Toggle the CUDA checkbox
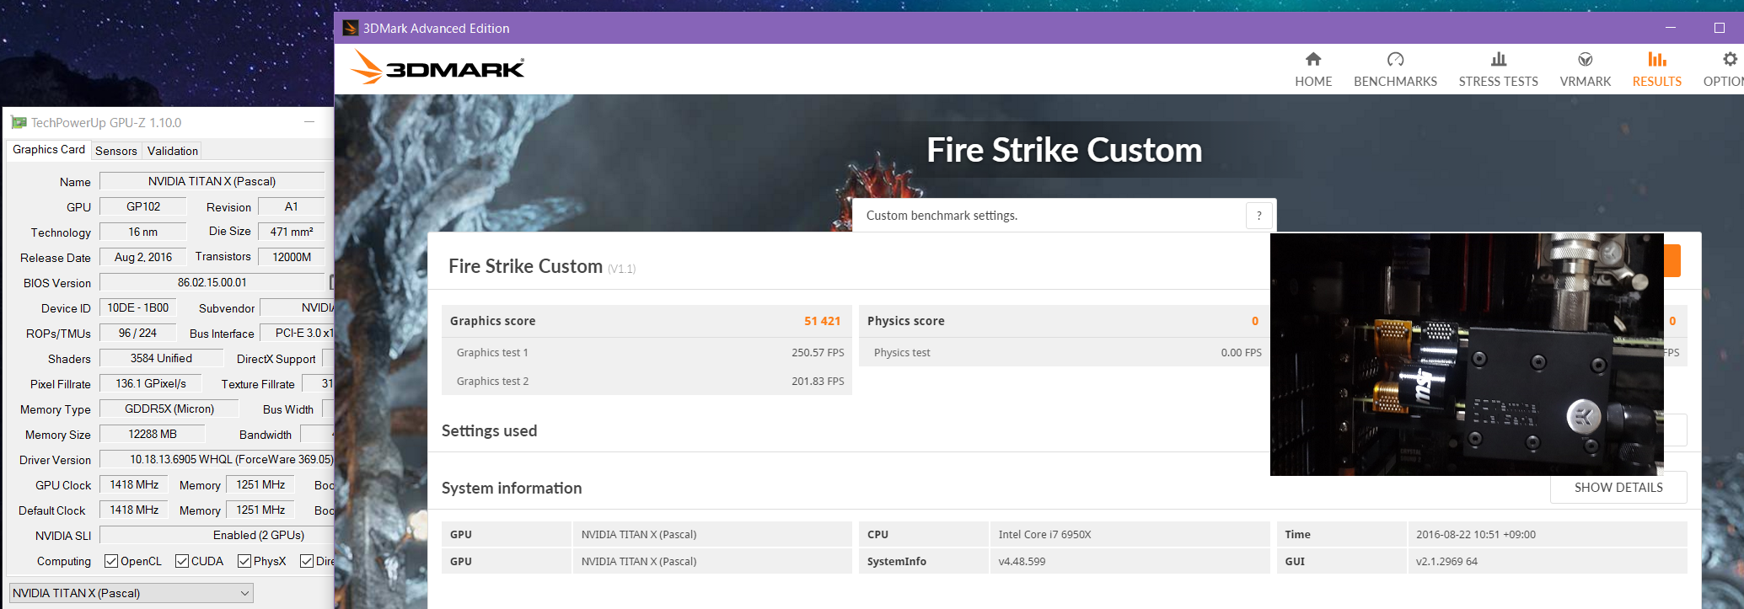This screenshot has height=609, width=1744. tap(182, 561)
